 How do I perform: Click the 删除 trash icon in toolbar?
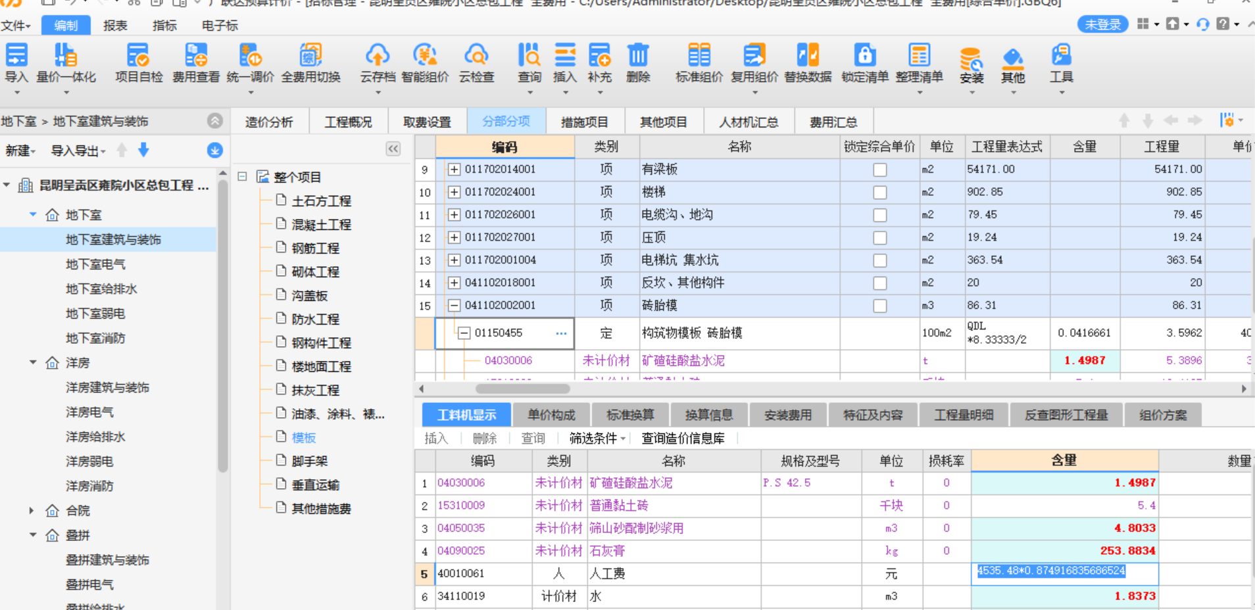click(x=638, y=55)
